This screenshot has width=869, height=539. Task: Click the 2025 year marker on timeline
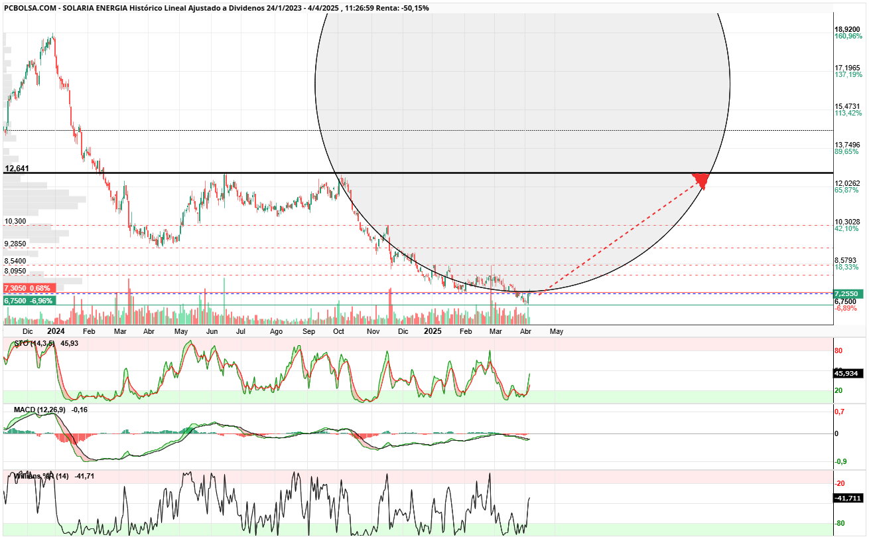pyautogui.click(x=433, y=331)
